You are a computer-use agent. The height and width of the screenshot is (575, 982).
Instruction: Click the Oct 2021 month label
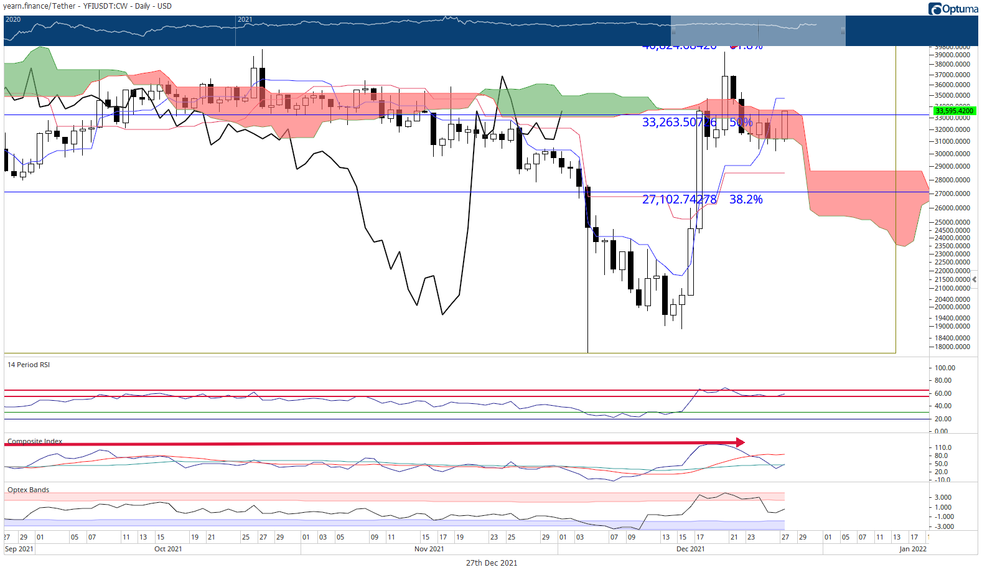pos(168,549)
